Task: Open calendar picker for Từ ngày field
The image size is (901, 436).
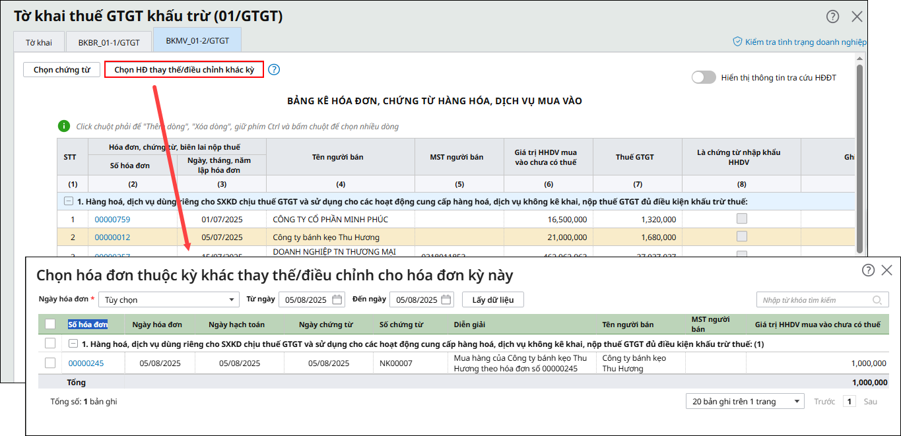Action: (337, 299)
